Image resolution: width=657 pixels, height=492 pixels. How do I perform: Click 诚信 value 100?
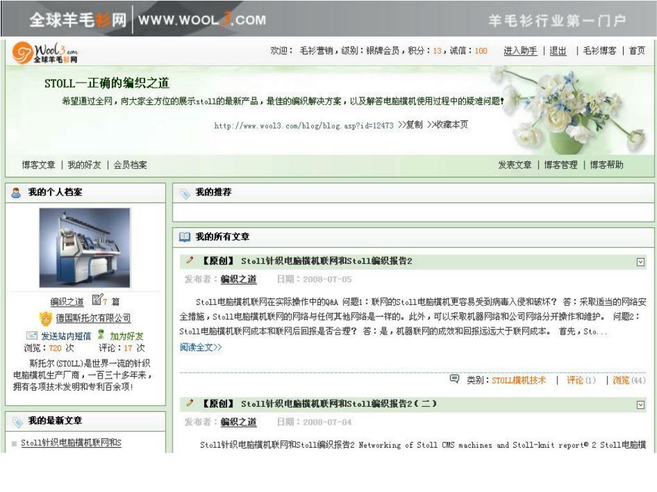481,51
